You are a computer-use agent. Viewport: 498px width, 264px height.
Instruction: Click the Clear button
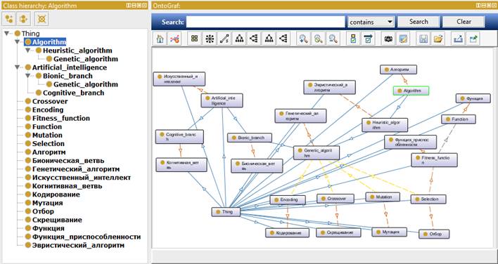pyautogui.click(x=464, y=22)
